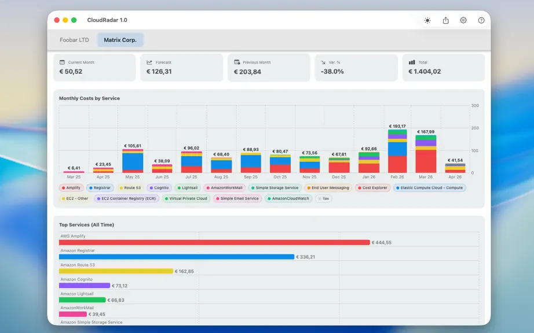Click the share export icon
Image resolution: width=534 pixels, height=333 pixels.
pos(445,20)
